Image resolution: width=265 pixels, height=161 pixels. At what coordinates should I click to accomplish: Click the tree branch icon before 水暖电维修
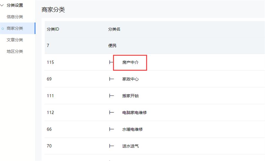point(111,129)
